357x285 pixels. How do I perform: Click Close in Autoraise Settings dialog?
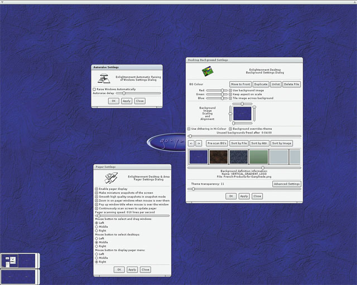click(x=140, y=101)
